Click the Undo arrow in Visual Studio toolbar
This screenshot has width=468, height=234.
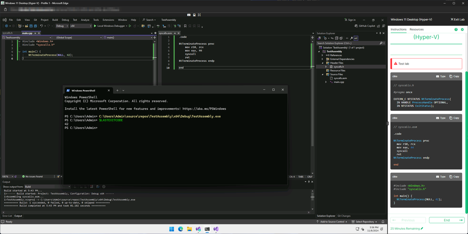(42, 26)
